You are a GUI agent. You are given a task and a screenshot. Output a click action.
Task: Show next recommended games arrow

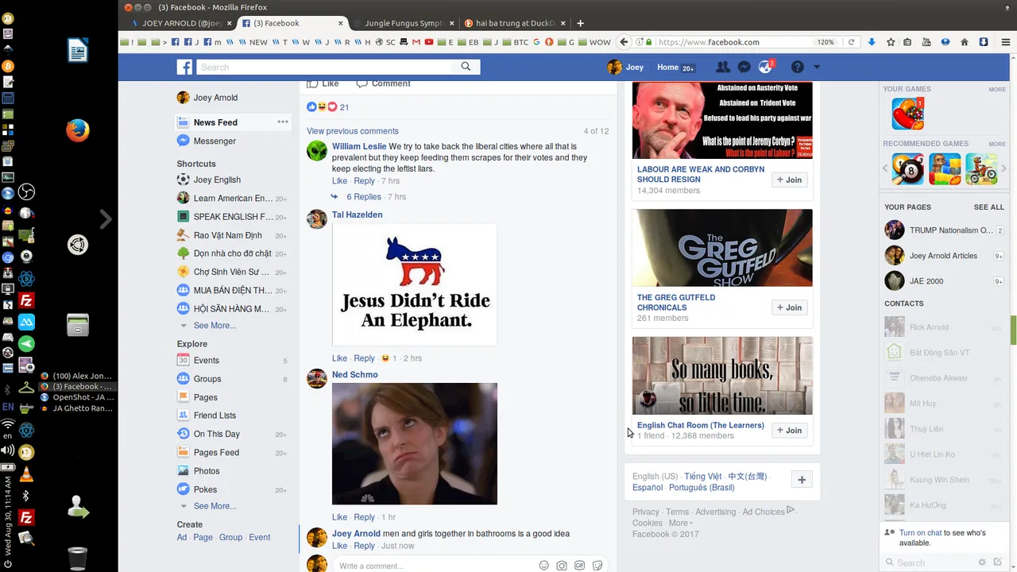click(1004, 169)
